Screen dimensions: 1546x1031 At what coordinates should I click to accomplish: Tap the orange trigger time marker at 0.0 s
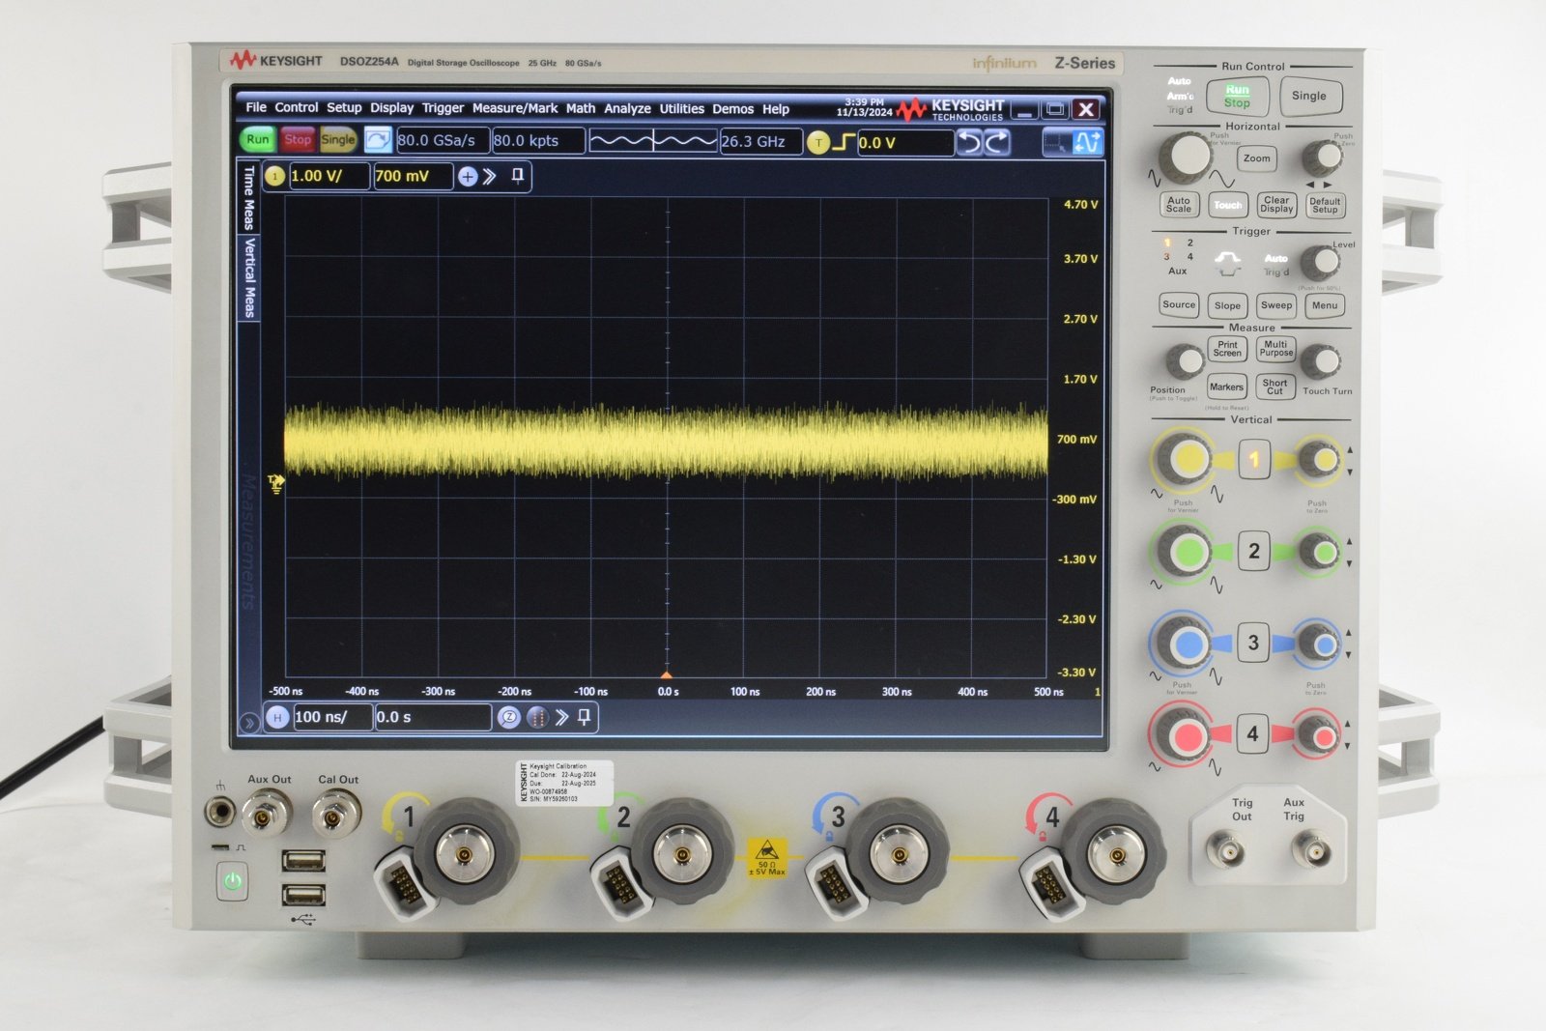pos(667,674)
